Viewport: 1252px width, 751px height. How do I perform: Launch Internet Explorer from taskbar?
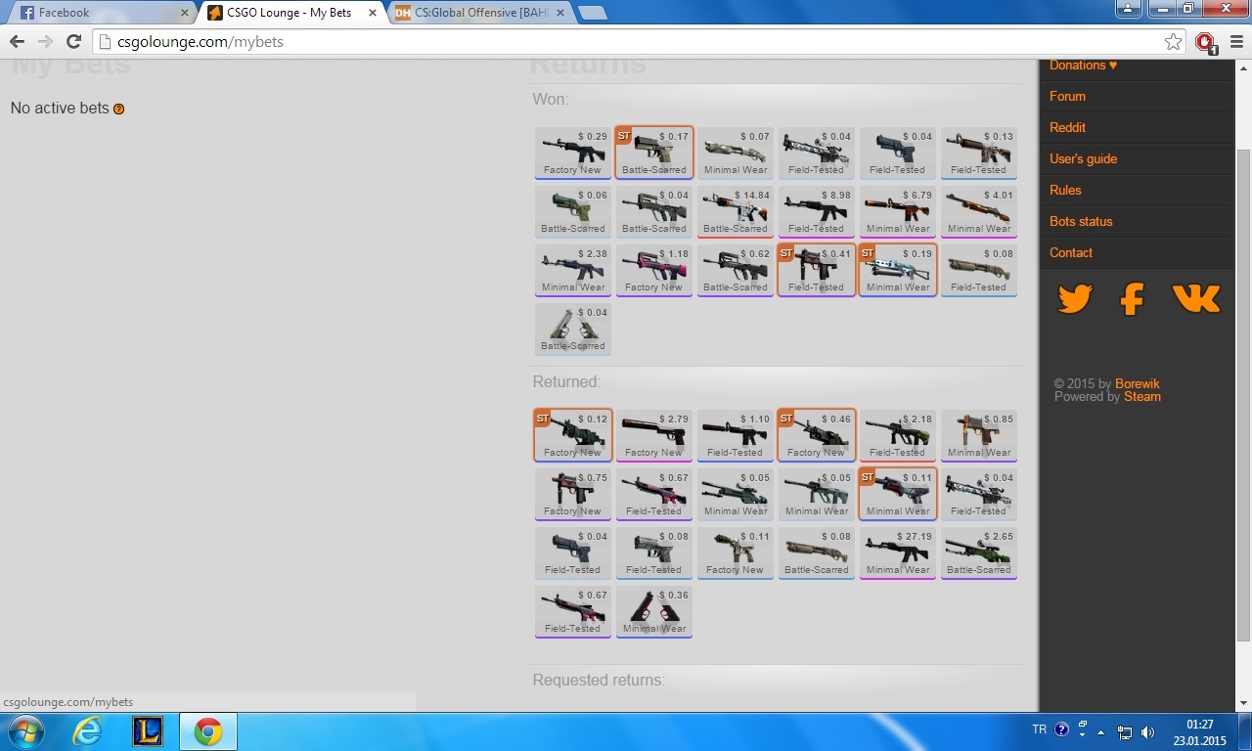87,731
